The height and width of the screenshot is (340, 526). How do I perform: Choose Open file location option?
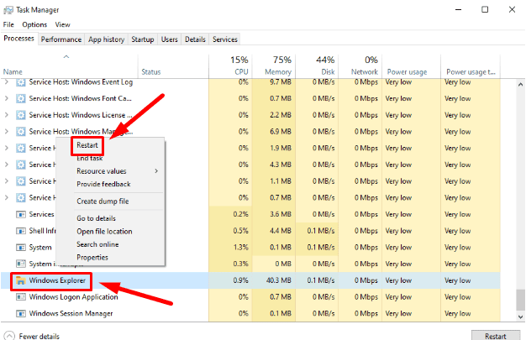coord(104,232)
